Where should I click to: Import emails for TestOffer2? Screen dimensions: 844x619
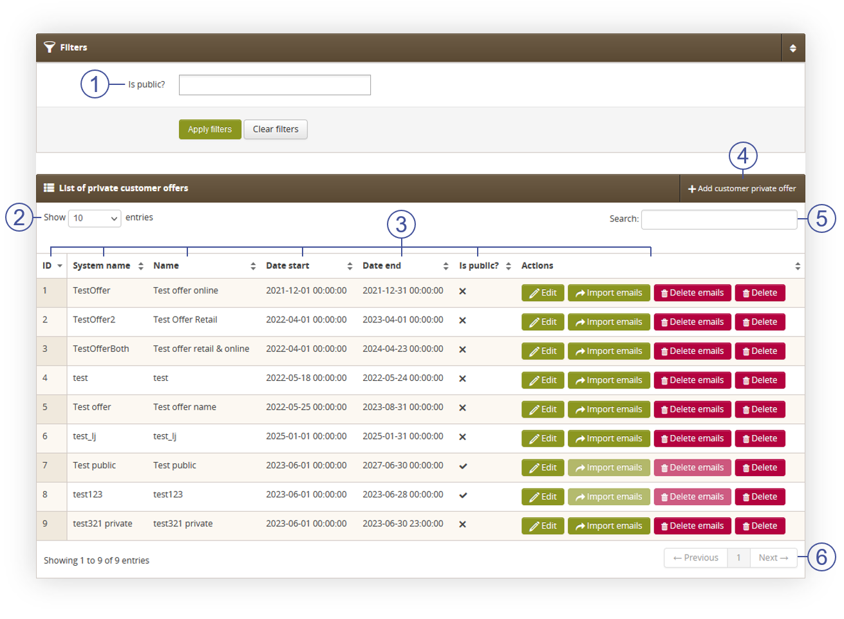[x=609, y=322]
